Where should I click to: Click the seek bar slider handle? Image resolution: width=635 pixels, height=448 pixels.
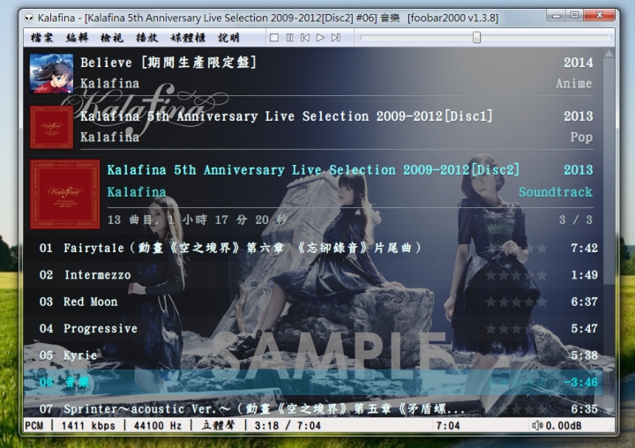click(476, 38)
